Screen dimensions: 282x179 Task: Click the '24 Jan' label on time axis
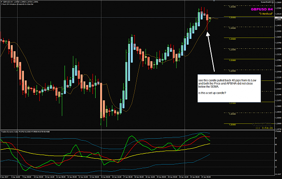(x=206, y=177)
